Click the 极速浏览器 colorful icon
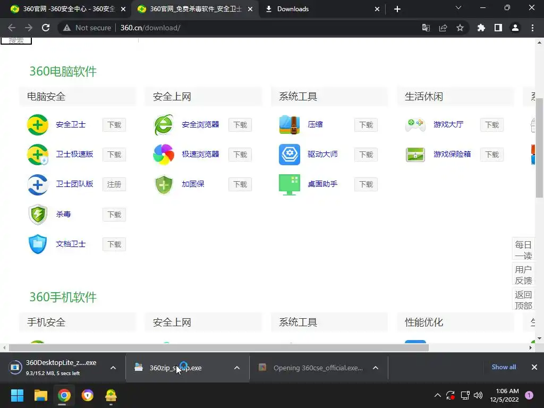Viewport: 544px width, 408px height. [164, 155]
